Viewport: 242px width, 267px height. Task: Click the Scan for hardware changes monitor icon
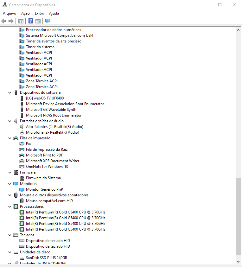pyautogui.click(x=48, y=21)
